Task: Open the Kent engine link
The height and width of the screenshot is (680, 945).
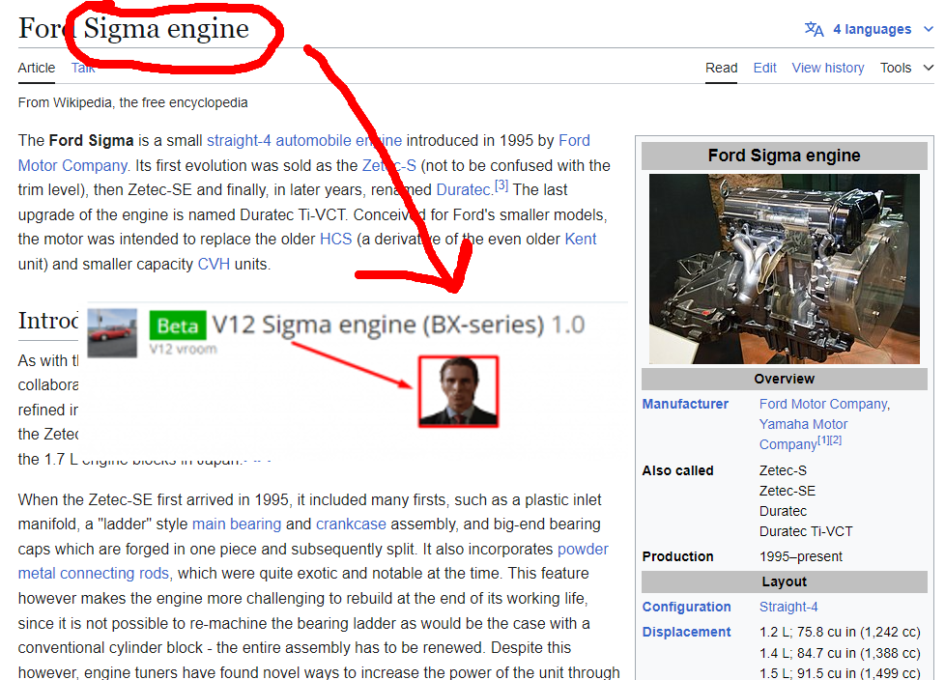Action: 581,240
